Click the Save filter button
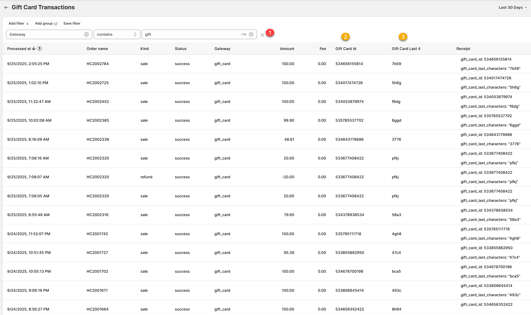The image size is (531, 315). pyautogui.click(x=72, y=24)
